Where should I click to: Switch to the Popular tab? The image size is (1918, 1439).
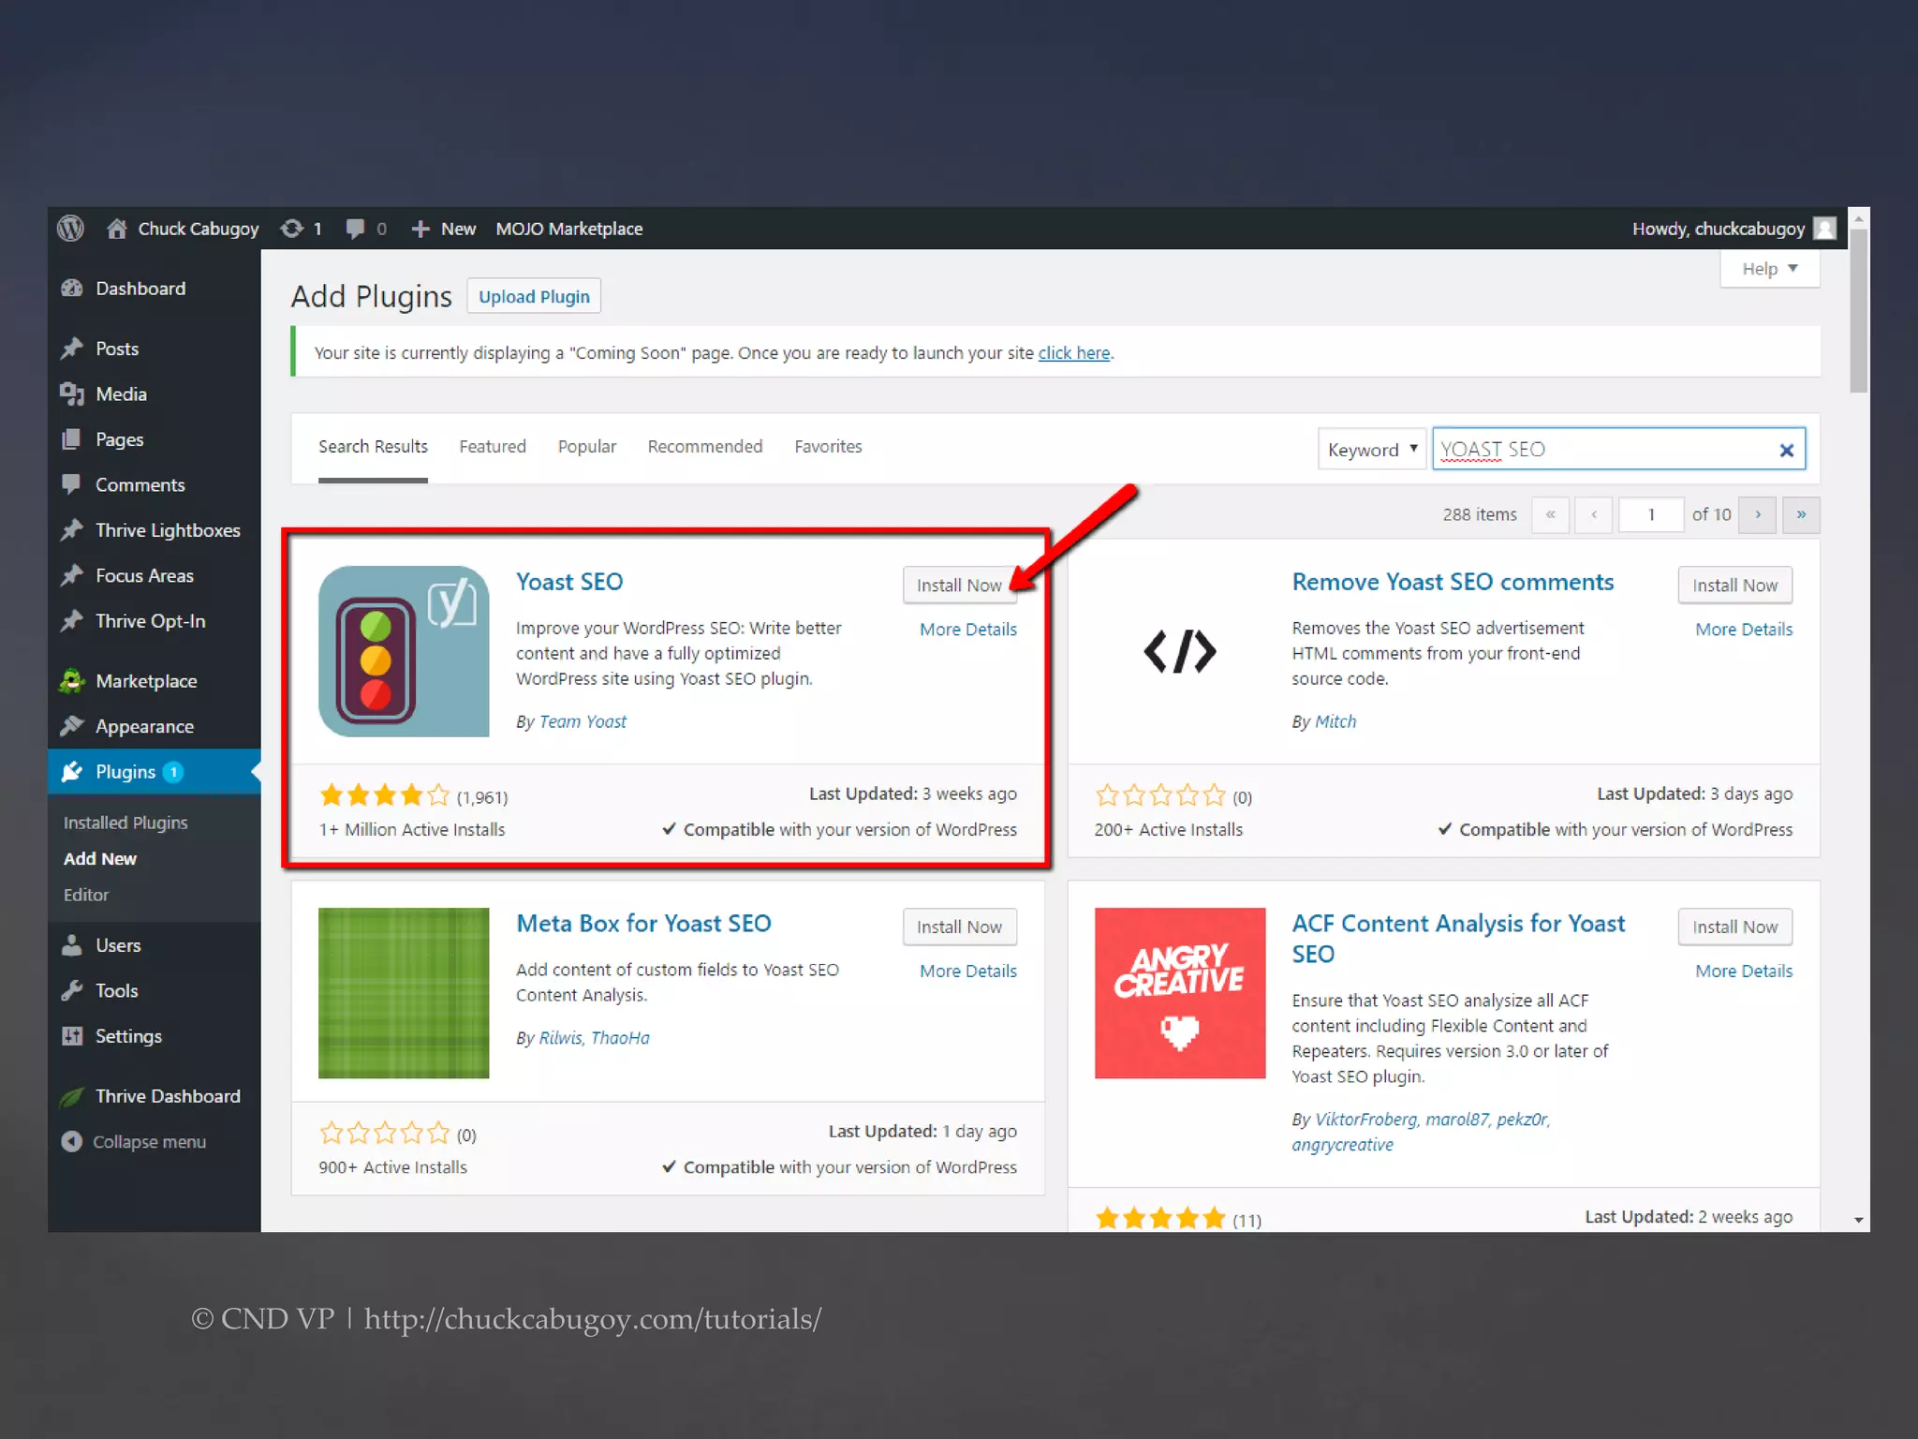click(x=587, y=447)
